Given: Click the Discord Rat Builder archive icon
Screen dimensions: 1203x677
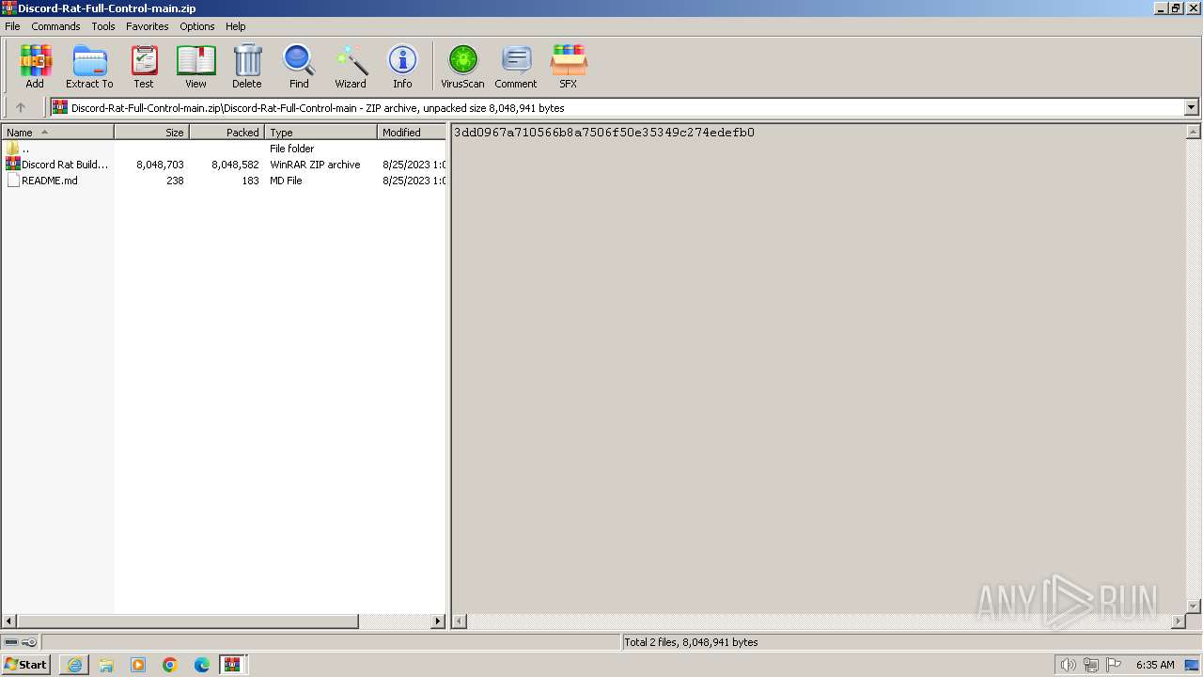Looking at the screenshot, I should [x=12, y=164].
